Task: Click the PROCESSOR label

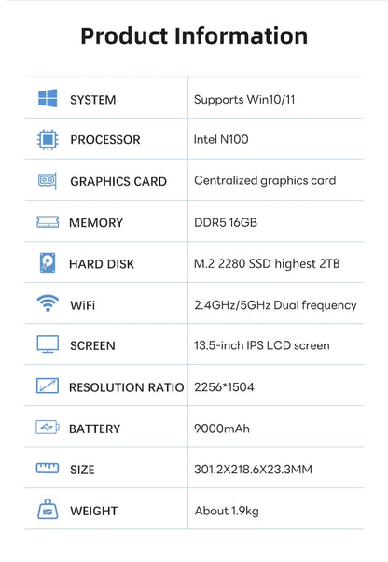Action: pos(105,140)
